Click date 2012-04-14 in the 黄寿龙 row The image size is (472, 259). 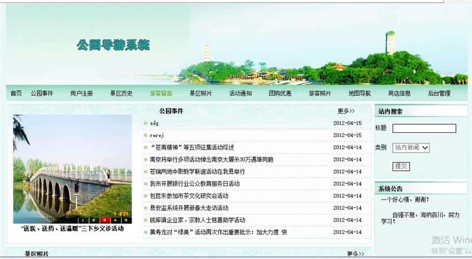(348, 233)
